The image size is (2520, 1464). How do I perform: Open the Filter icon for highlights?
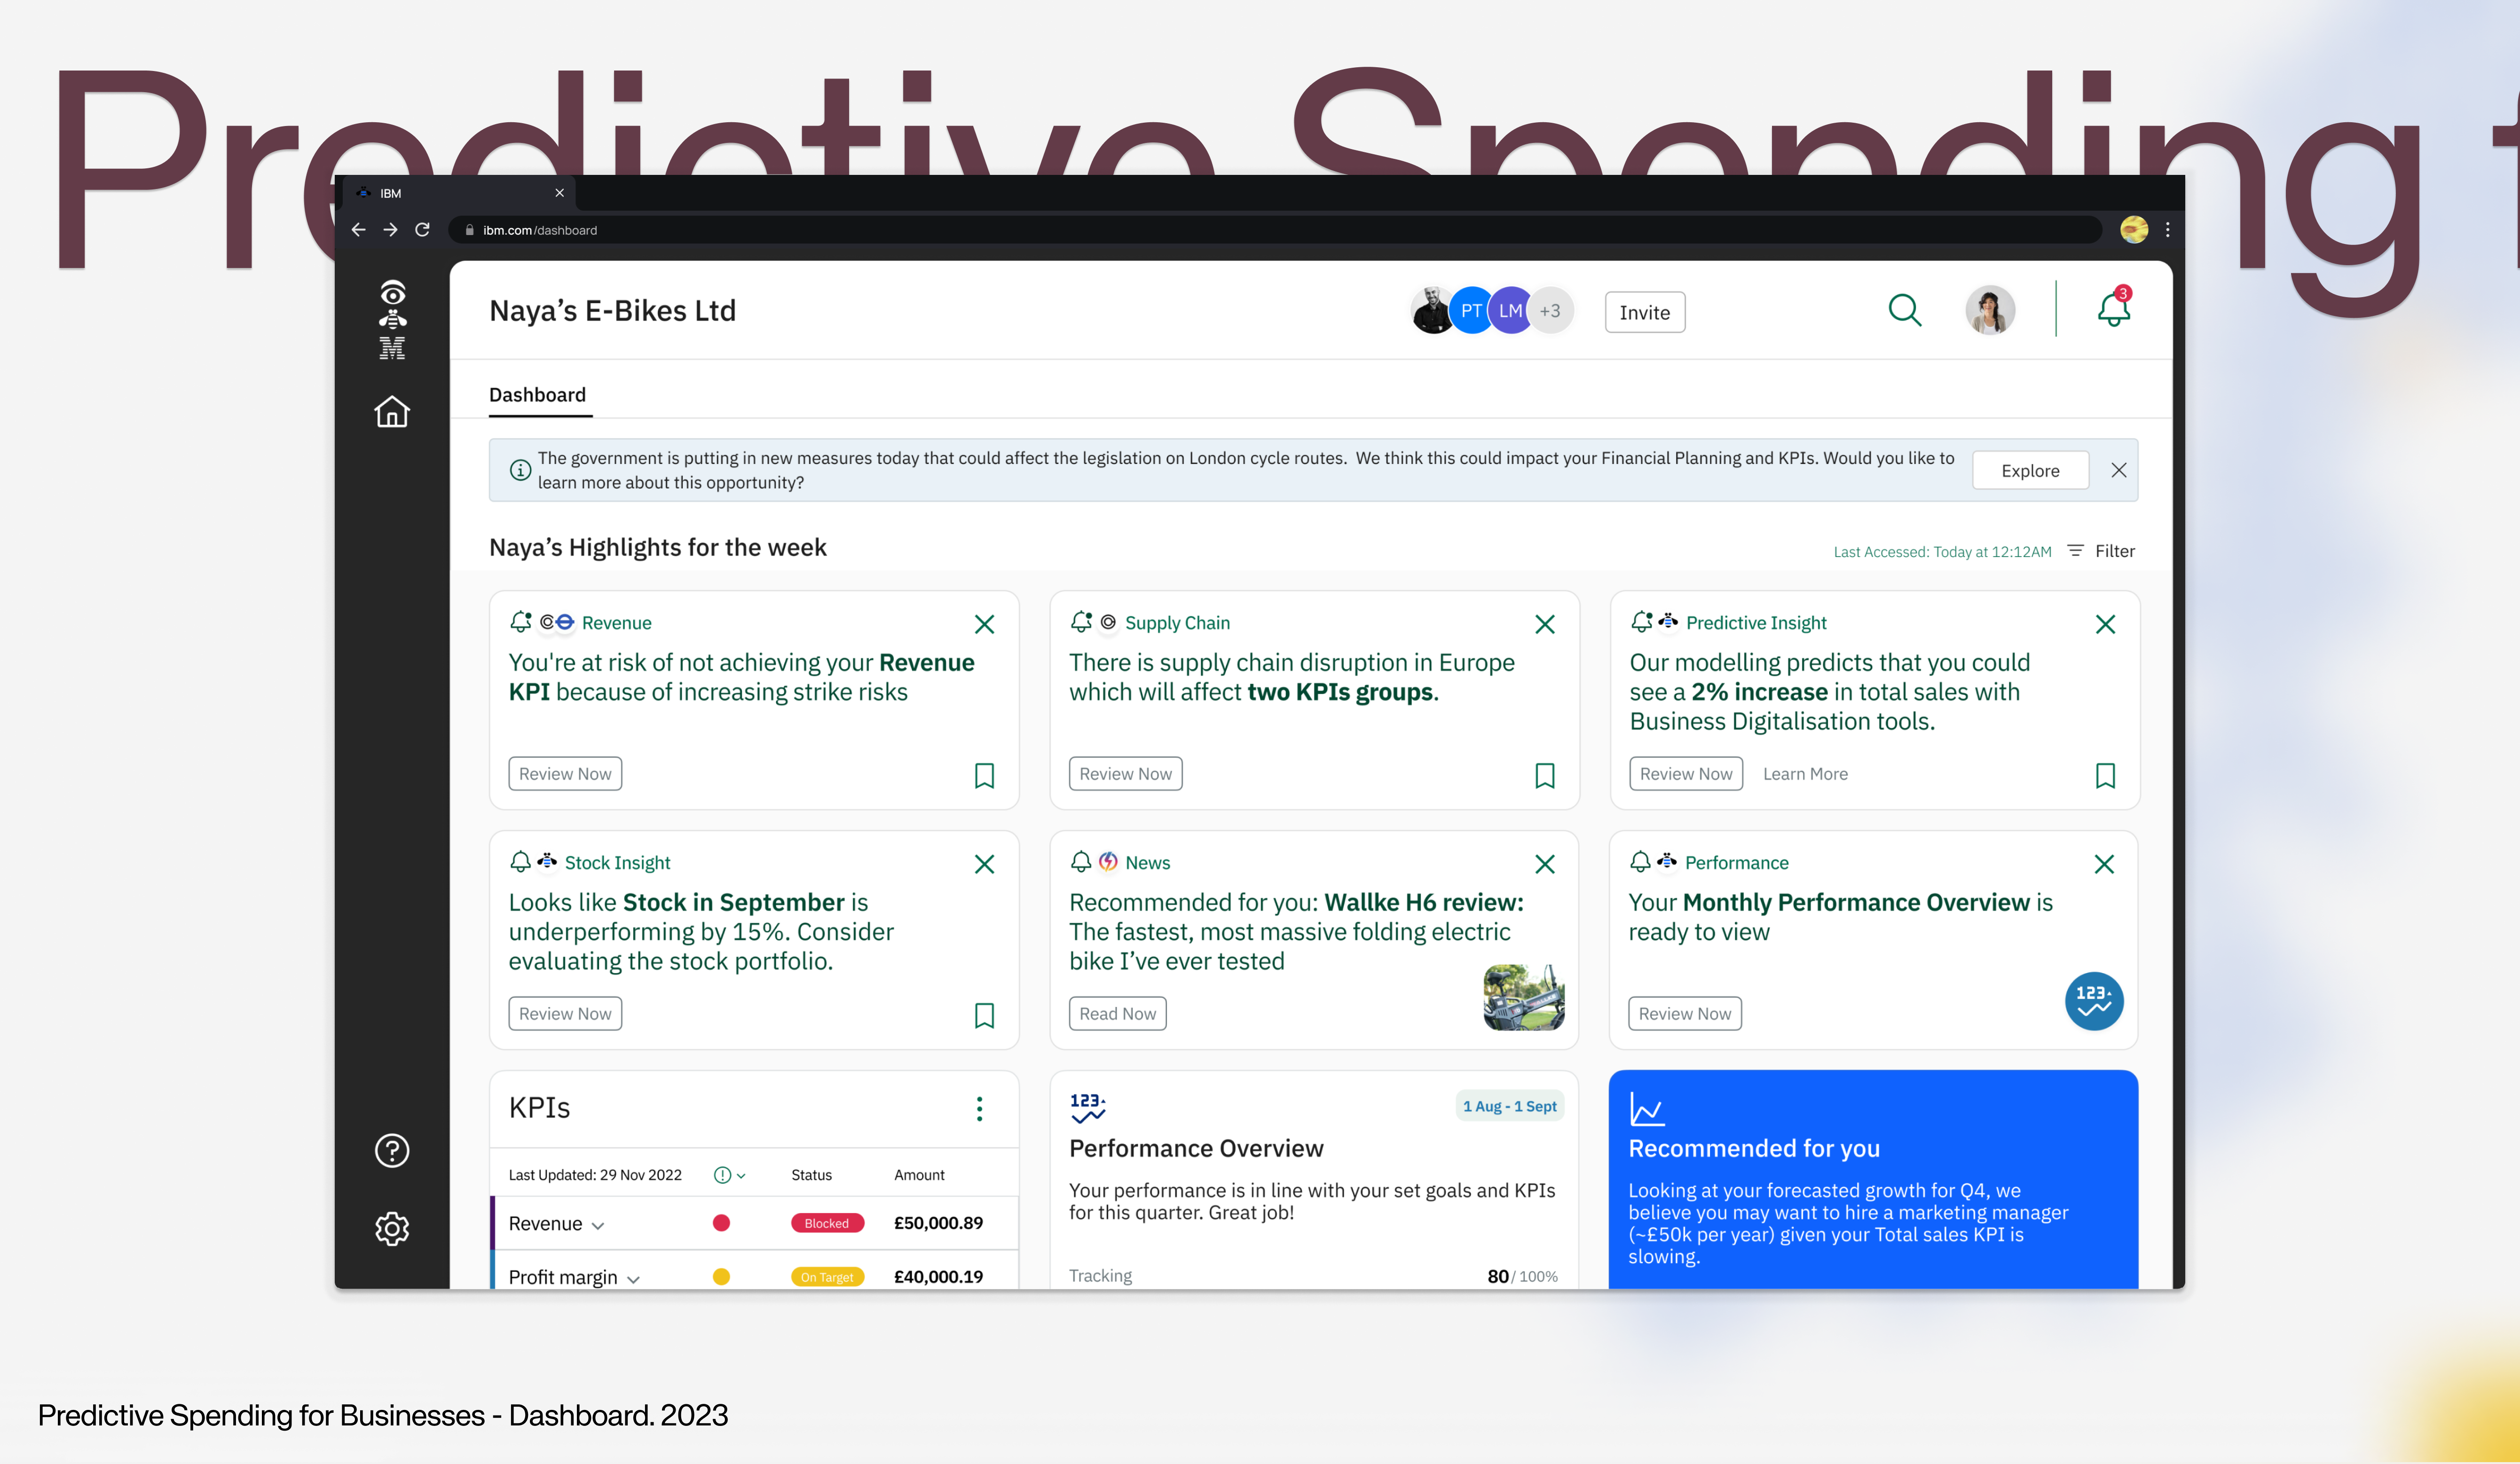[x=2076, y=551]
